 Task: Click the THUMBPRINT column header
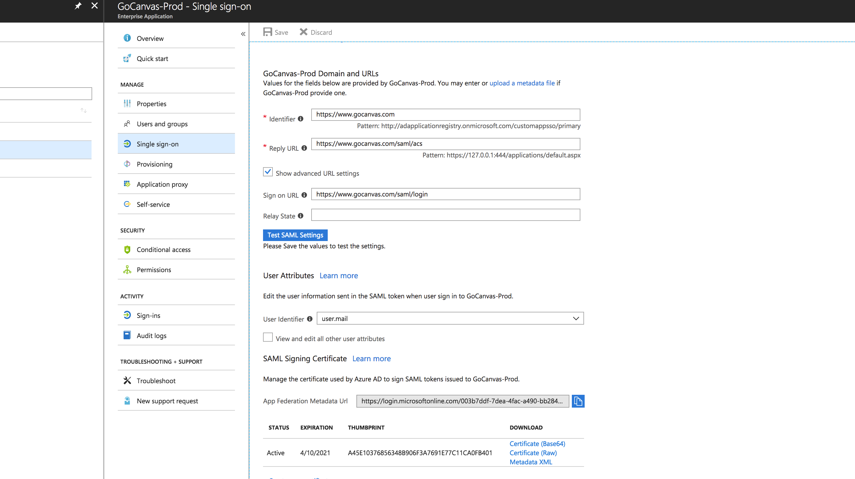366,427
